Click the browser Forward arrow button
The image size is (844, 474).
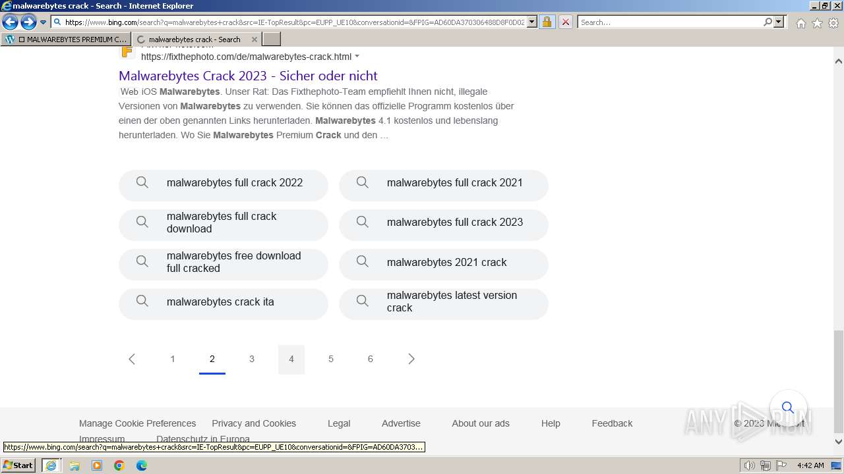[28, 22]
